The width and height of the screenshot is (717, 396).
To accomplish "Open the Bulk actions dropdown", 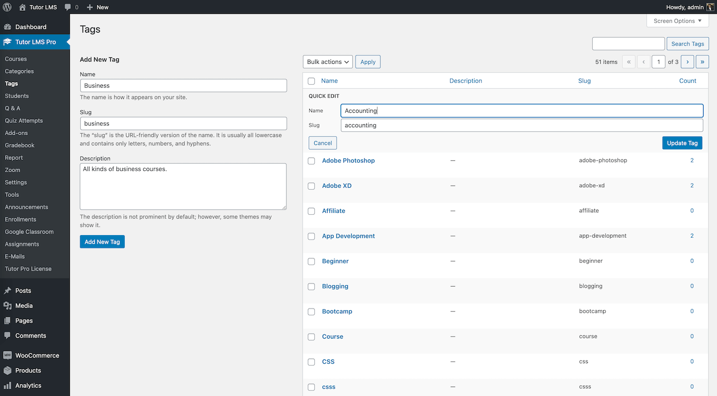I will (x=328, y=62).
